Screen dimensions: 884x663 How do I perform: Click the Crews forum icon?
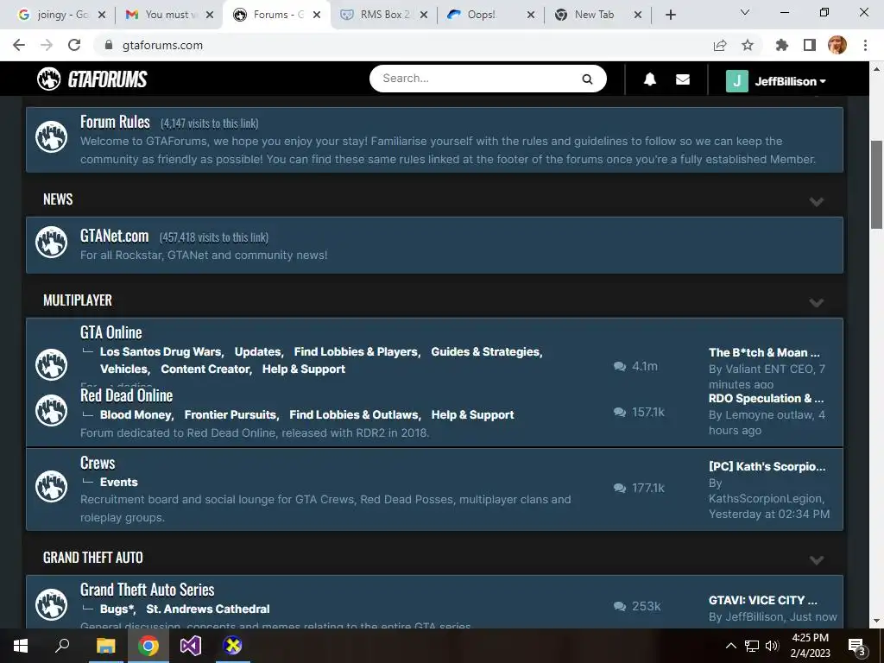click(x=51, y=486)
